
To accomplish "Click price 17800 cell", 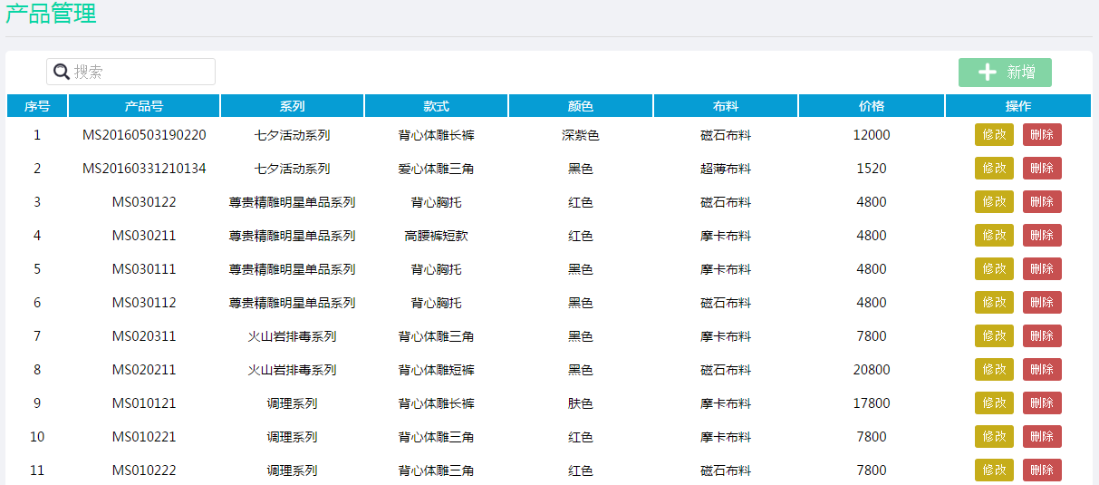I will pyautogui.click(x=872, y=403).
